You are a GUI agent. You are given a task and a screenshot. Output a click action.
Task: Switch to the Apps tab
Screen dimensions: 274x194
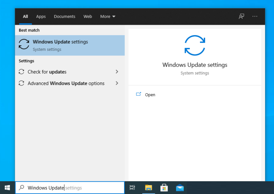click(41, 16)
